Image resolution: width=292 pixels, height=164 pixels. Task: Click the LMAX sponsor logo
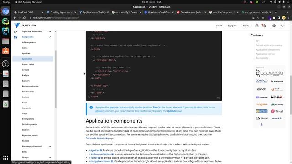277,97
